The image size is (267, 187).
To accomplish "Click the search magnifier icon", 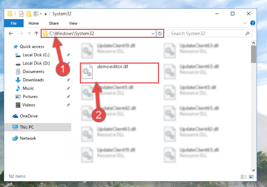I will click(x=247, y=34).
